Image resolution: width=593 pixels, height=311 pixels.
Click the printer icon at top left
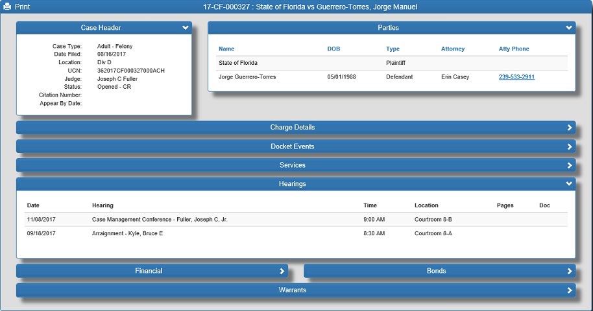pyautogui.click(x=7, y=6)
